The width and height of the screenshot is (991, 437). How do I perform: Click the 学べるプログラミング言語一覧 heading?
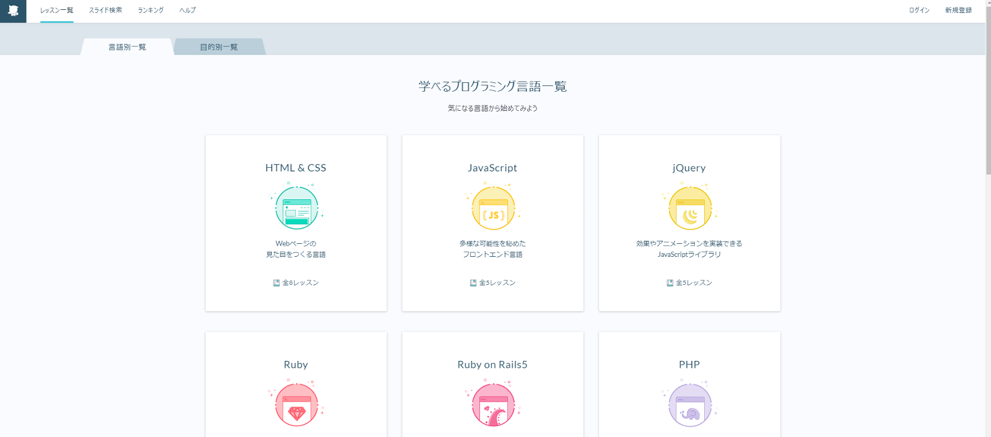(x=492, y=86)
